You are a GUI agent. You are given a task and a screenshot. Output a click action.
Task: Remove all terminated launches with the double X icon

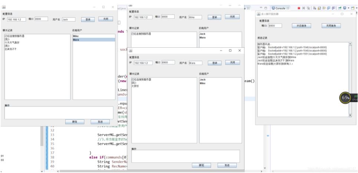pyautogui.click(x=308, y=8)
